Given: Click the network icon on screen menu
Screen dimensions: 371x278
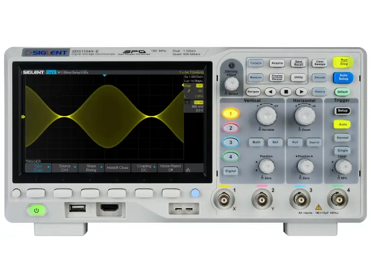Looking at the screenshot, I should (x=188, y=170).
